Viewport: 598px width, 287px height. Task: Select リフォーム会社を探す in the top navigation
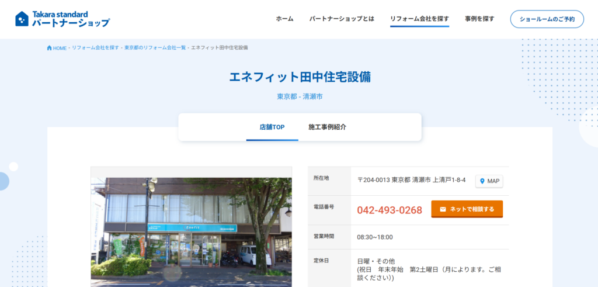(419, 19)
